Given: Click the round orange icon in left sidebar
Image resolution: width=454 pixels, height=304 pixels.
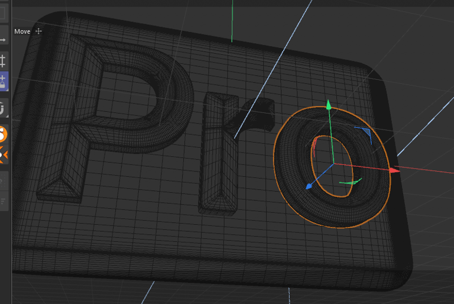Looking at the screenshot, I should [x=3, y=134].
